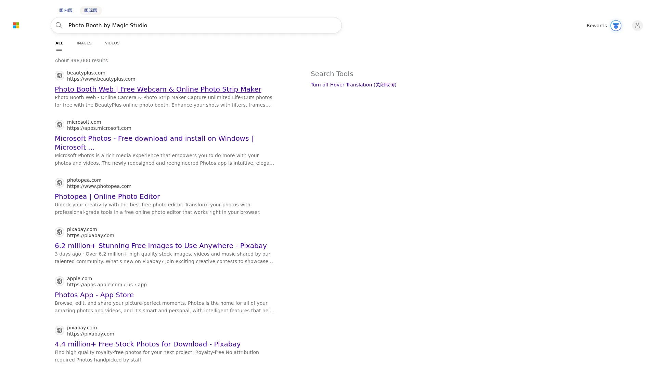
Task: Click the "Find high quality royalty-free" snippet
Action: (157, 356)
